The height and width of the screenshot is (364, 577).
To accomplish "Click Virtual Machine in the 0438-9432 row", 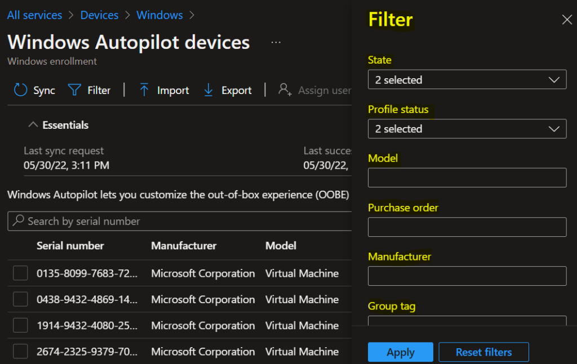I will [x=302, y=299].
